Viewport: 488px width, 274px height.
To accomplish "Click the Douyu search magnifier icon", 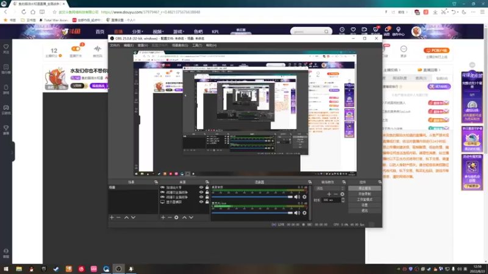I will tap(326, 32).
